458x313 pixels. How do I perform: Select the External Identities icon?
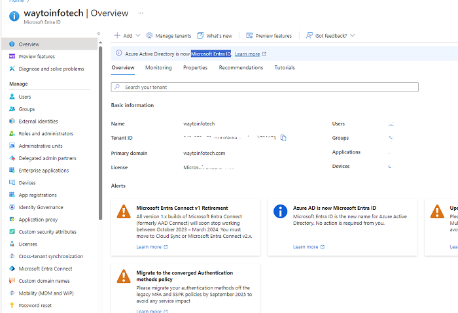pos(12,121)
